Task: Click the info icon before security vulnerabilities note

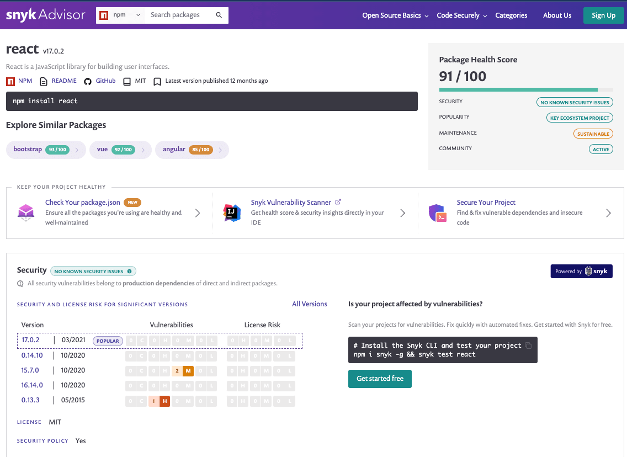Action: point(20,284)
